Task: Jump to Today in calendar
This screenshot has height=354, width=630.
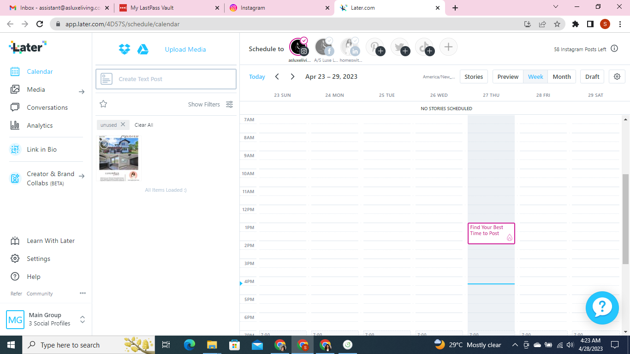Action: (257, 77)
